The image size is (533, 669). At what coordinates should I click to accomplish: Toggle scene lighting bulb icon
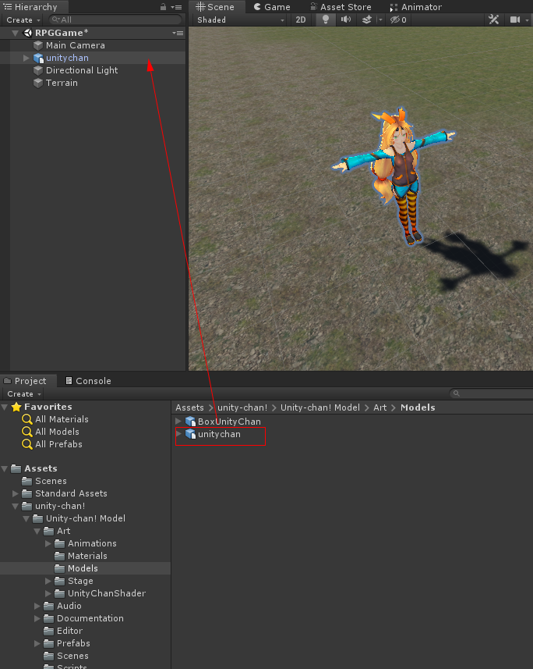(326, 20)
